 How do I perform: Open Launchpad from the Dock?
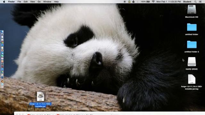click(2, 34)
